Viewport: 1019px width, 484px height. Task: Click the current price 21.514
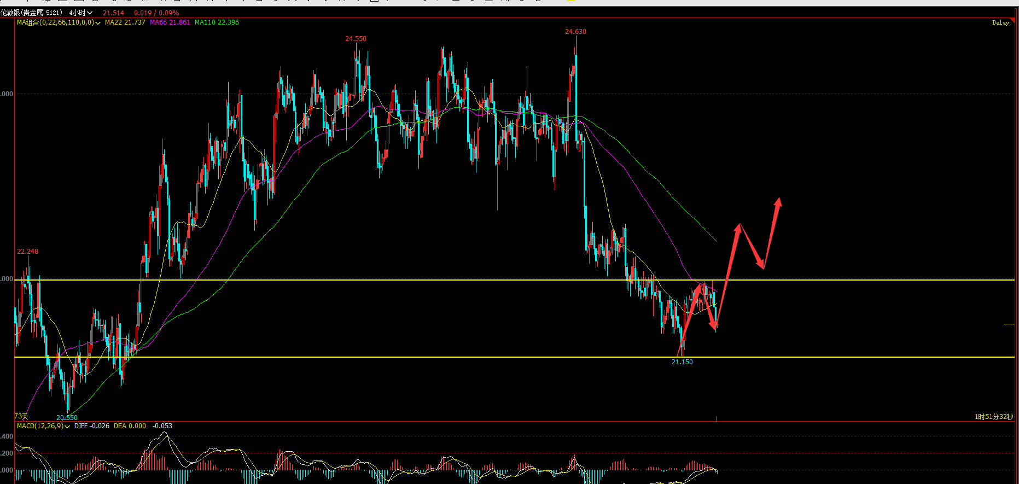click(113, 13)
